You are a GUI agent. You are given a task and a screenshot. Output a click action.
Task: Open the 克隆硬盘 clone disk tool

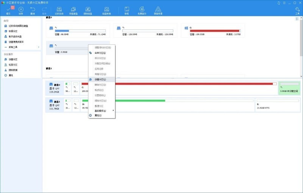(73, 9)
